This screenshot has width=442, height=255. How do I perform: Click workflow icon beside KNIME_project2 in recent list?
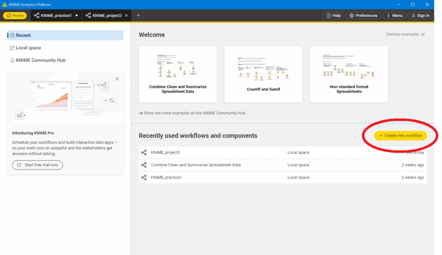(144, 152)
